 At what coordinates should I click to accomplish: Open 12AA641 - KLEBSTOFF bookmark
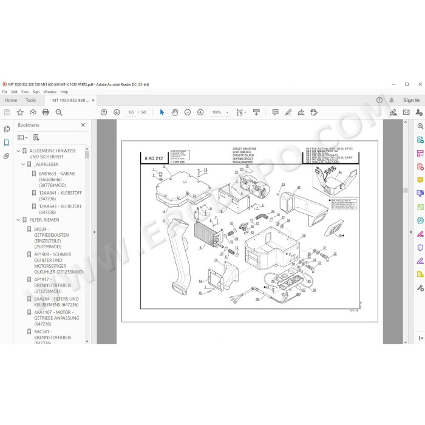[x=60, y=195]
